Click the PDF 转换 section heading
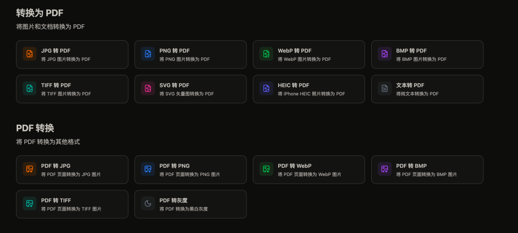 pyautogui.click(x=35, y=128)
